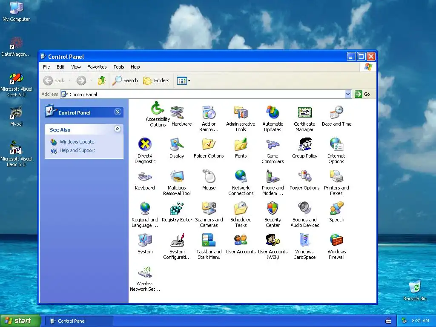436x327 pixels.
Task: Open the System applet icon
Action: click(145, 244)
